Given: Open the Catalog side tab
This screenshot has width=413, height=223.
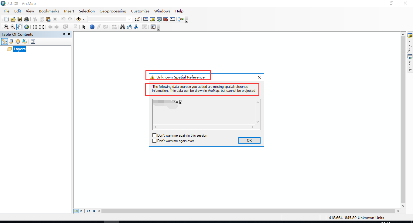Looking at the screenshot, I should pos(410,42).
